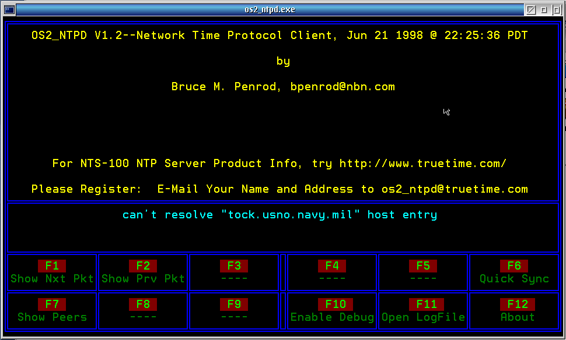Click the http://www.truetime.com/ URL text

(422, 164)
